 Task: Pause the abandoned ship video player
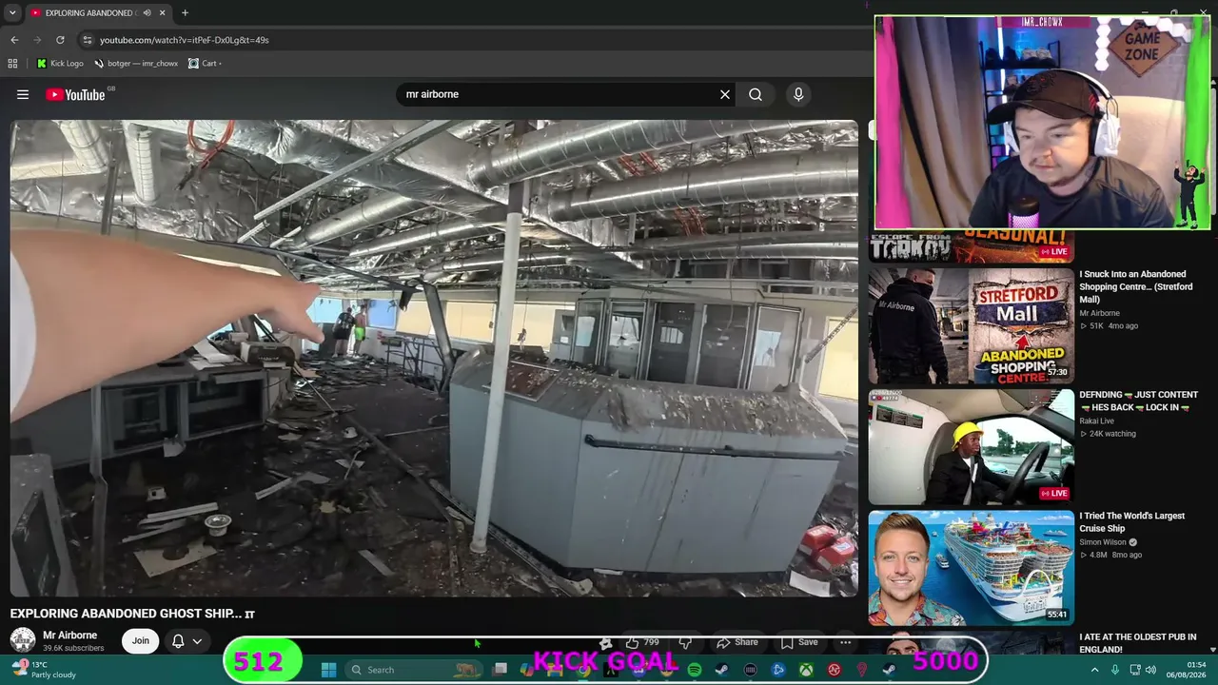click(434, 358)
